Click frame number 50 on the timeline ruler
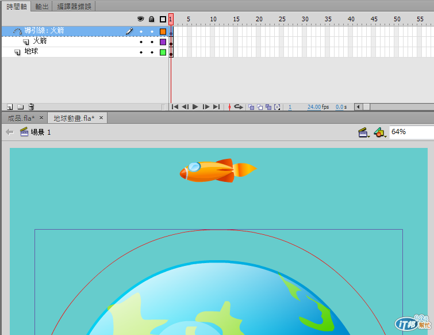The width and height of the screenshot is (434, 335). (x=397, y=19)
